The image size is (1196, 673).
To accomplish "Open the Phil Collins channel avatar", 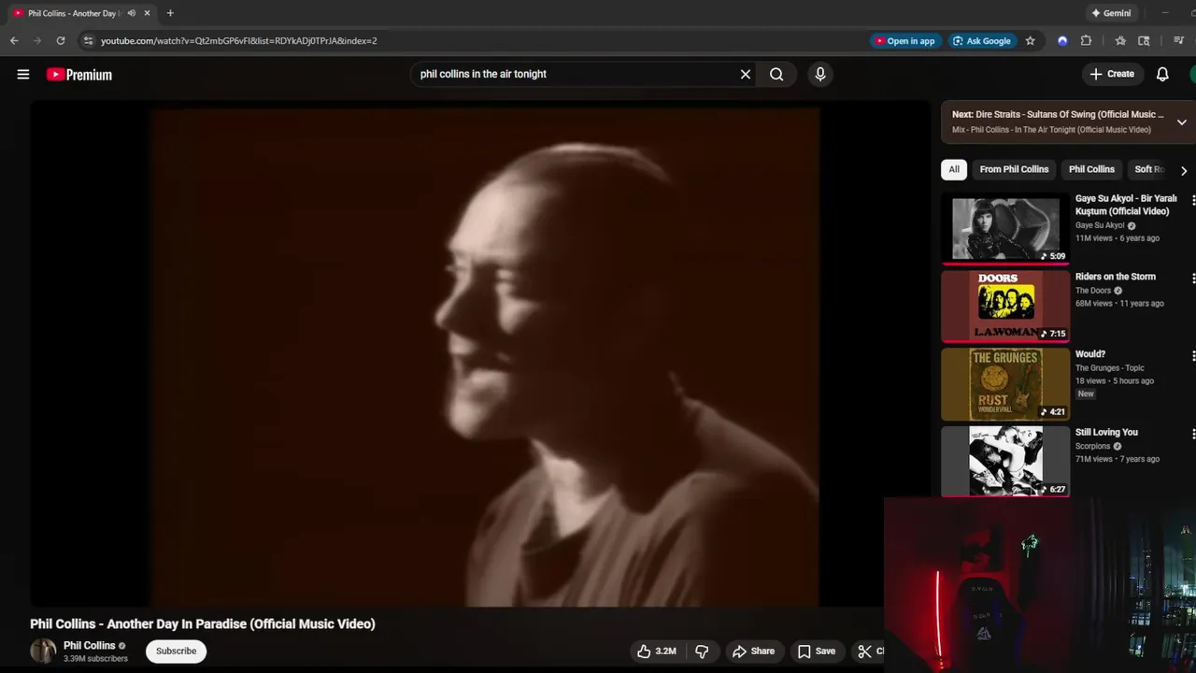I will click(x=43, y=652).
